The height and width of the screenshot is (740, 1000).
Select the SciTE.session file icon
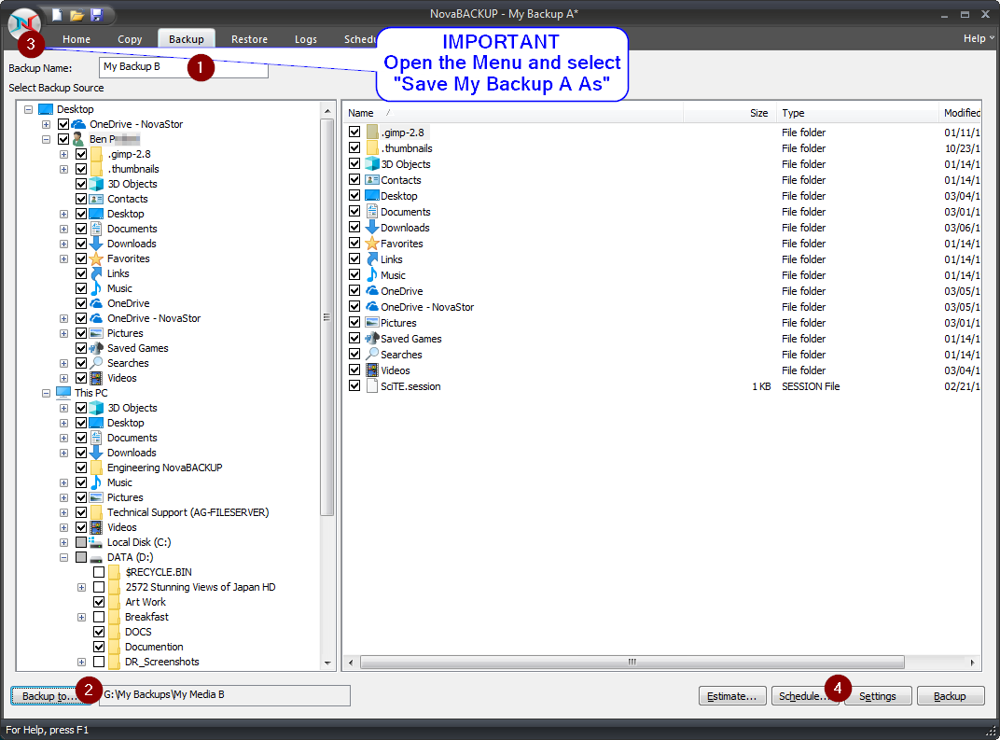click(x=372, y=386)
